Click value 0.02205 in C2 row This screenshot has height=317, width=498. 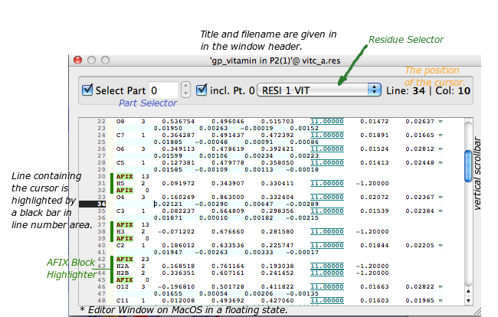(x=420, y=245)
